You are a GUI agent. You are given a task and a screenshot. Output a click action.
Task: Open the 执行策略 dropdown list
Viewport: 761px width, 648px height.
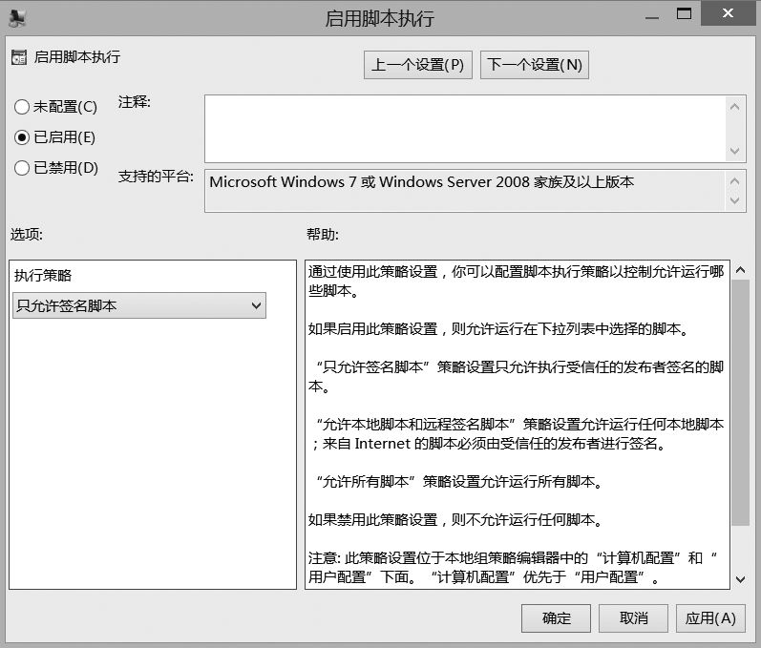(139, 305)
